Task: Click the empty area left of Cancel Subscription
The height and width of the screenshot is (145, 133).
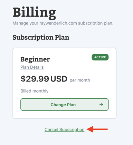Action: pyautogui.click(x=28, y=129)
